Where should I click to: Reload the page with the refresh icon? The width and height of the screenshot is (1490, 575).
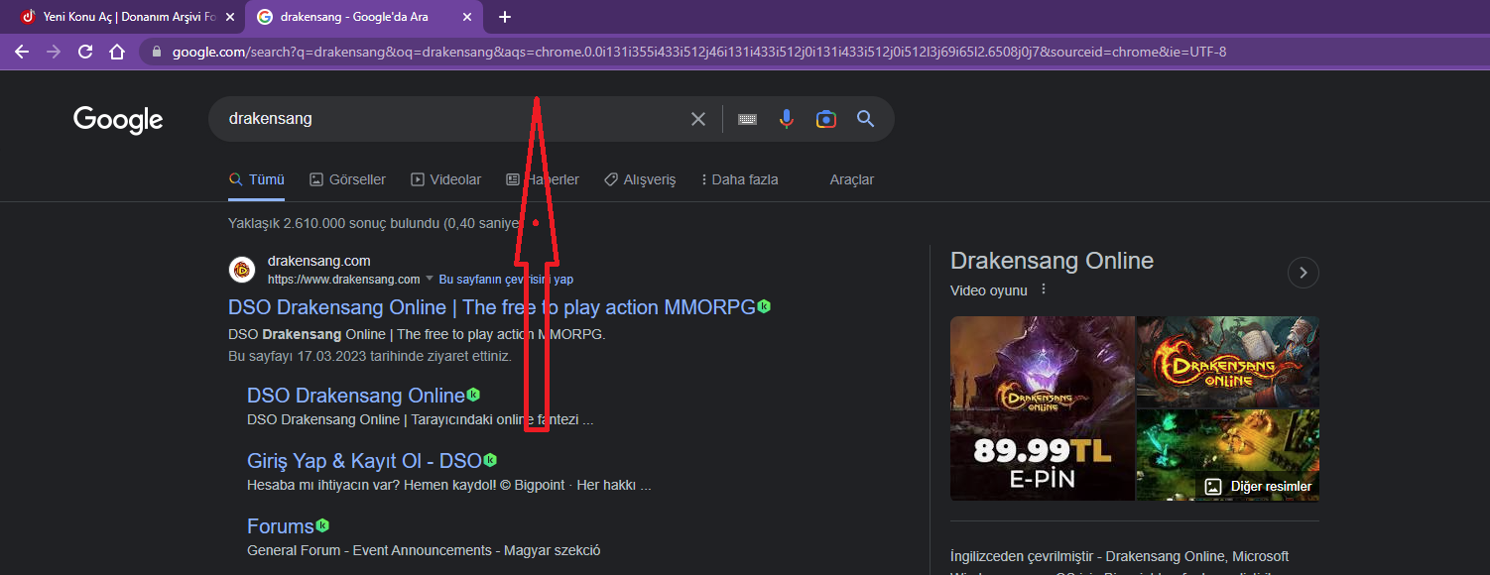pos(85,52)
